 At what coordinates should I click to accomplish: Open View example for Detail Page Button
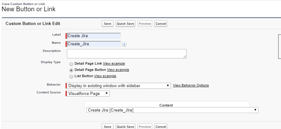click(x=118, y=70)
